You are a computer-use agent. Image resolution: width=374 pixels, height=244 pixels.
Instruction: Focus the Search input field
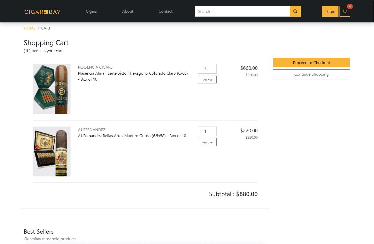(243, 11)
